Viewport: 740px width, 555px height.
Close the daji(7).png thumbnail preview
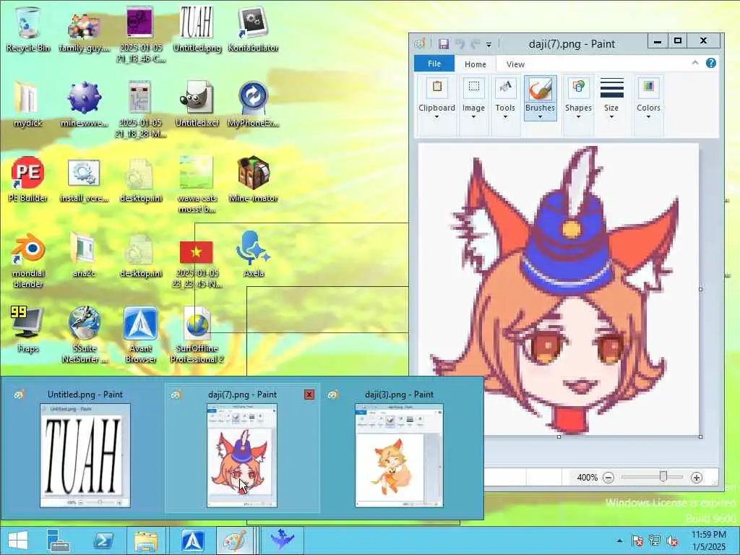(309, 394)
